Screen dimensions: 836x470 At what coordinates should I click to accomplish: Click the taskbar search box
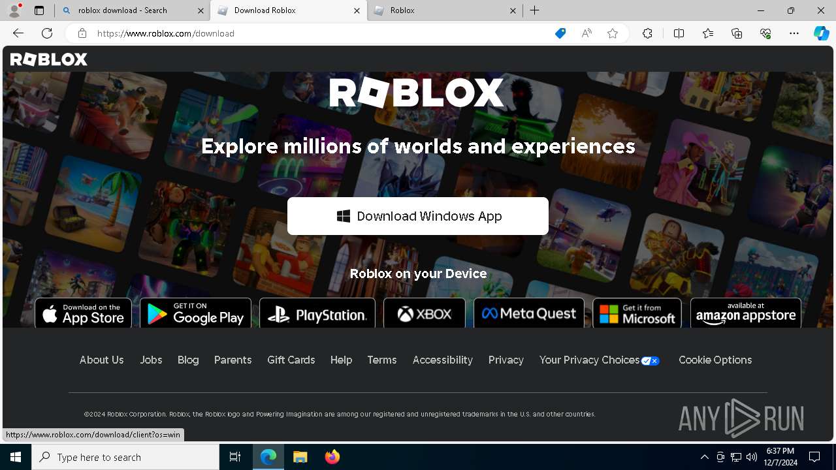tap(125, 457)
